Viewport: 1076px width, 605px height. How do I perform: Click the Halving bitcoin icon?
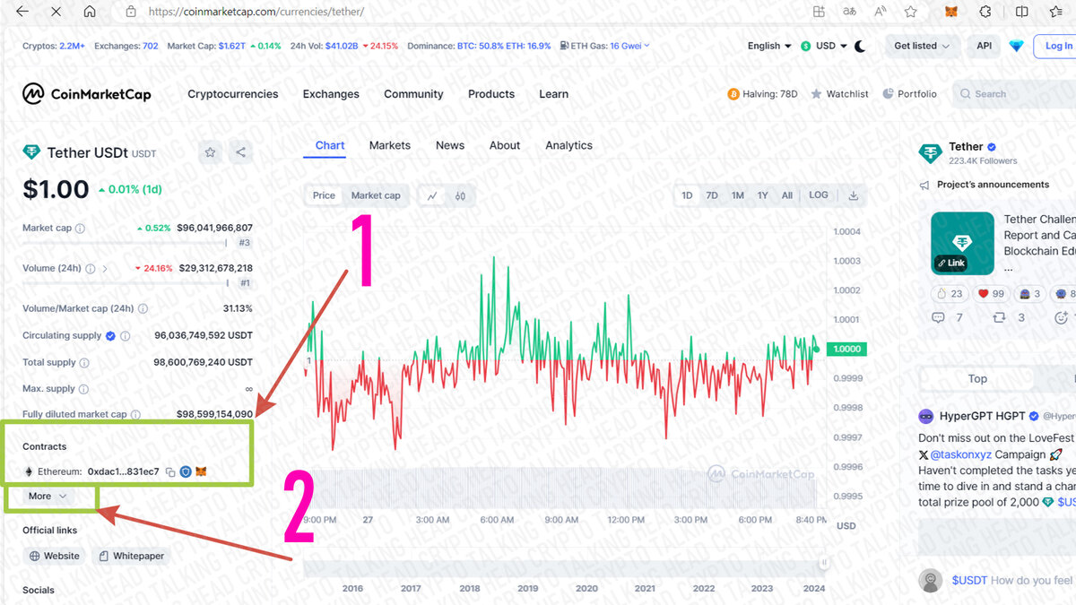pos(733,94)
